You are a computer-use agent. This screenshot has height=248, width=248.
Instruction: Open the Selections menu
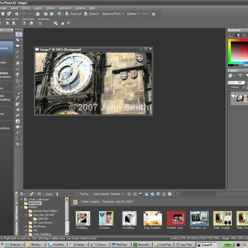pyautogui.click(x=65, y=8)
